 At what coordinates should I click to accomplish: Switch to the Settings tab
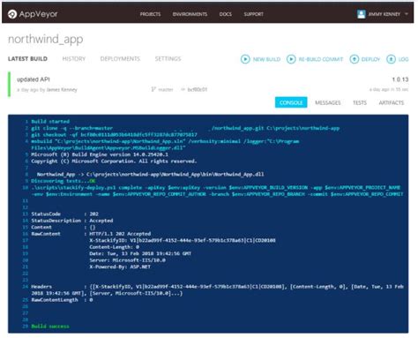168,59
